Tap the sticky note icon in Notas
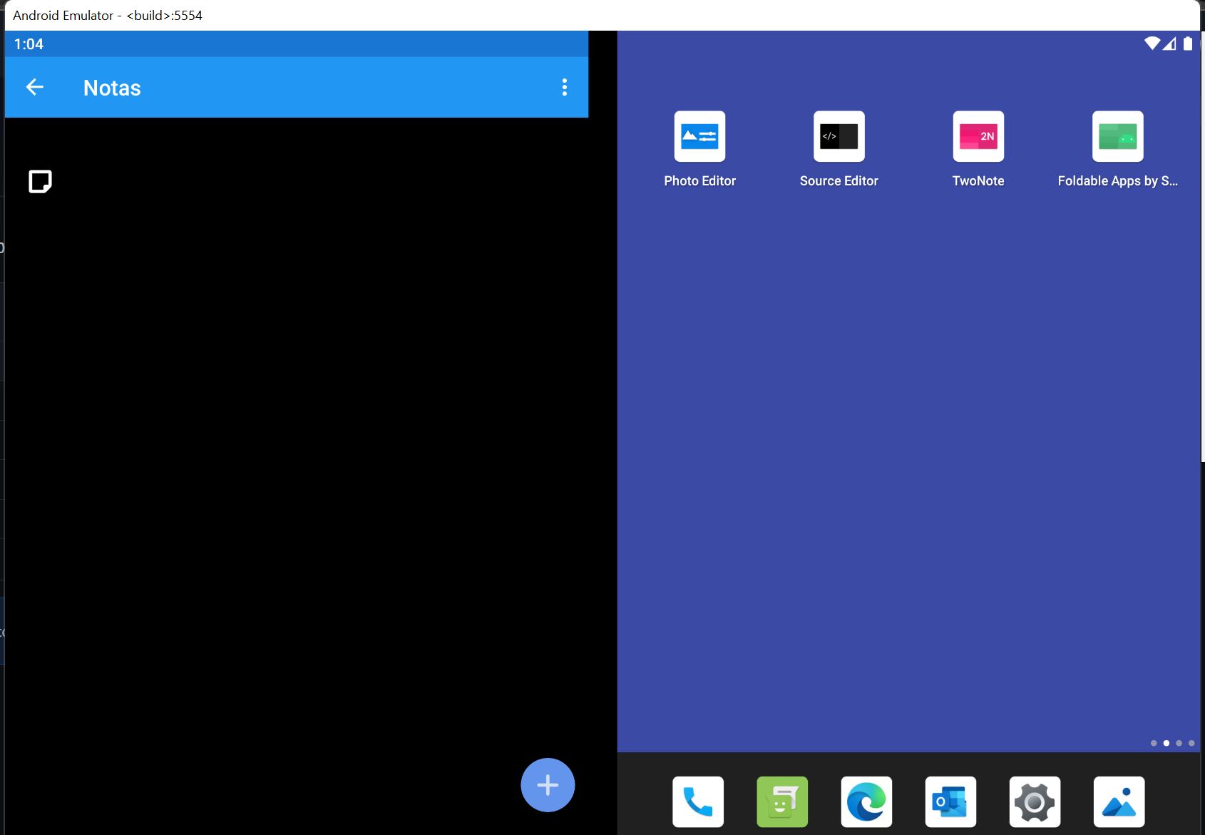 pos(41,182)
